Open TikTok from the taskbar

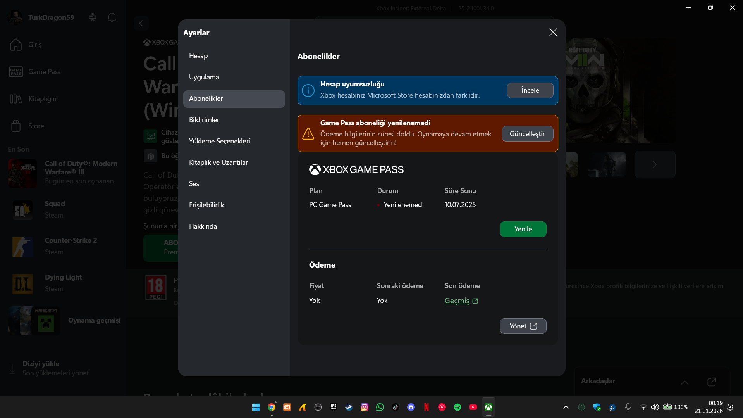tap(396, 407)
